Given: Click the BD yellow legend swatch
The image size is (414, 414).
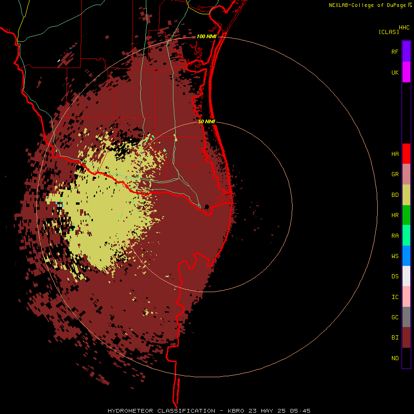Looking at the screenshot, I should pyautogui.click(x=406, y=195).
